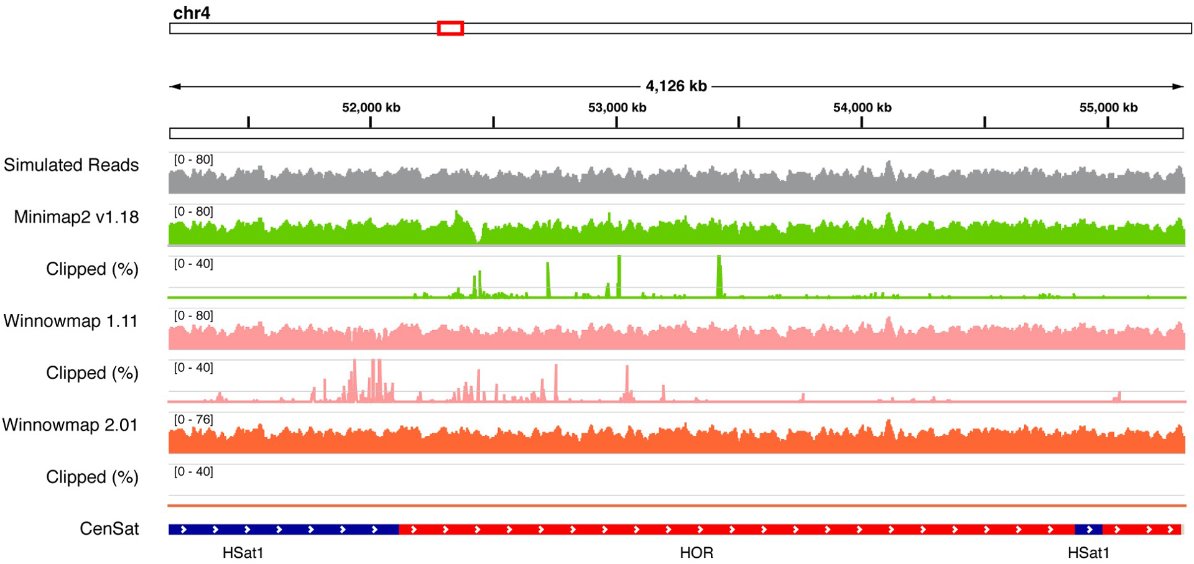This screenshot has height=564, width=1194.
Task: Click the right arrowhead of the span ruler
Action: 1178,86
